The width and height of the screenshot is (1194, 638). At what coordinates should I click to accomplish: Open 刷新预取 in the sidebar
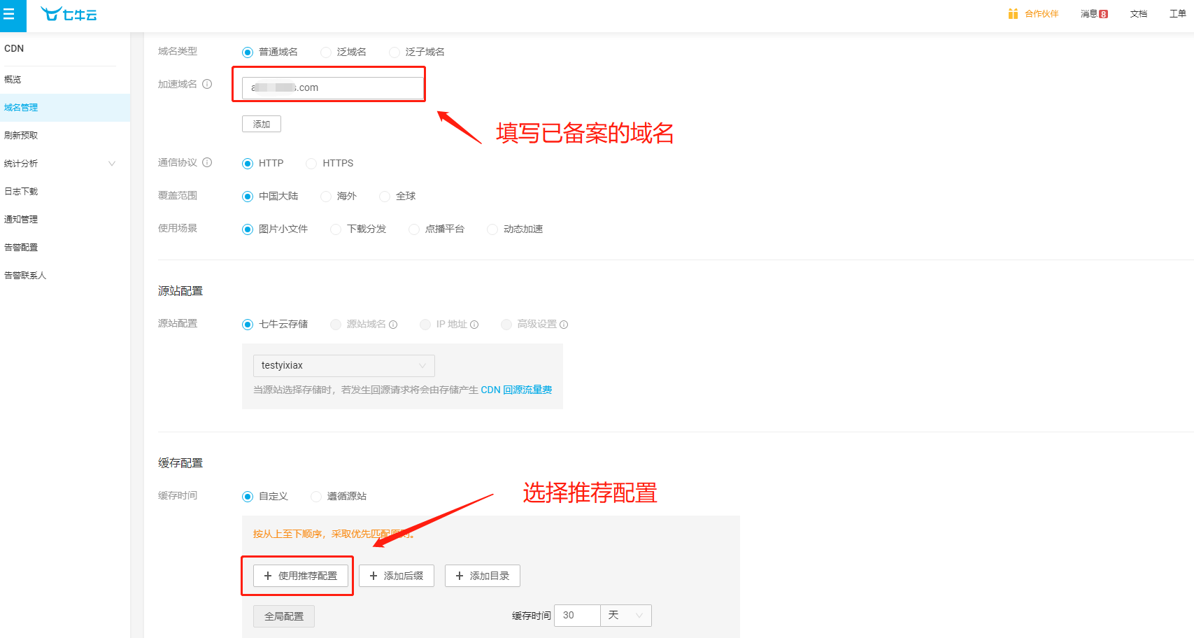[x=65, y=135]
